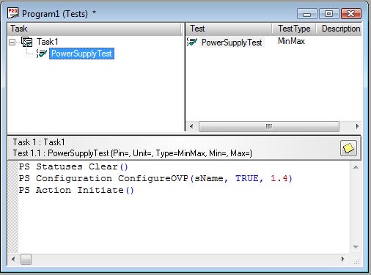Collapse the Task1 tree node

tap(12, 42)
